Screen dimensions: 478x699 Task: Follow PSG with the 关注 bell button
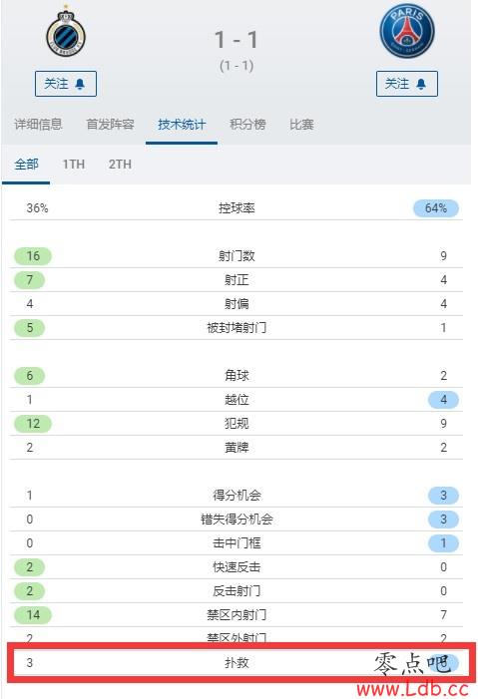(x=407, y=84)
